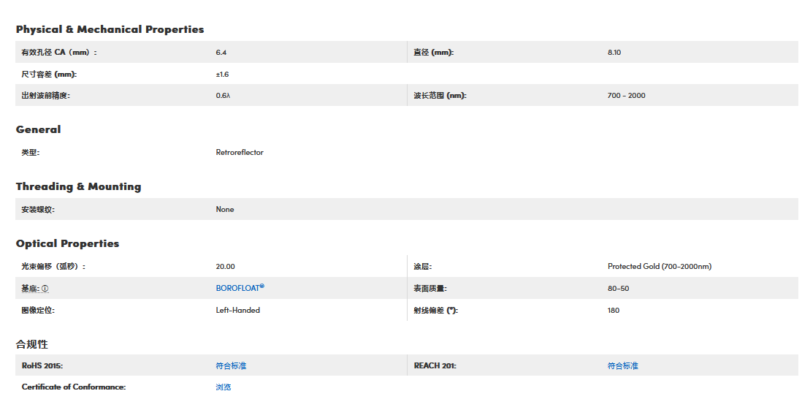Select the 8.10 diameter value
Image resolution: width=802 pixels, height=410 pixels.
click(x=614, y=52)
